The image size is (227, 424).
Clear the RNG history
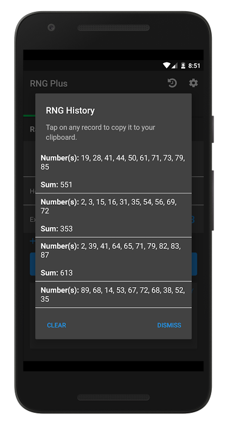(56, 326)
